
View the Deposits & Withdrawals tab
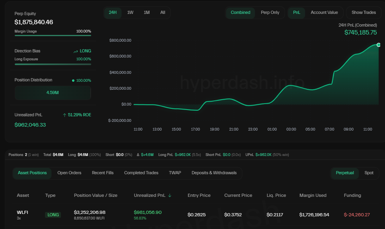click(x=214, y=173)
